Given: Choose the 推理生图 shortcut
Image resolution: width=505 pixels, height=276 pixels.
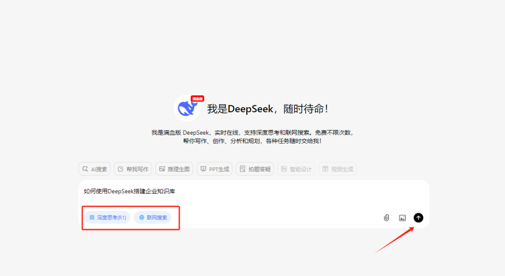Looking at the screenshot, I should pyautogui.click(x=174, y=169).
